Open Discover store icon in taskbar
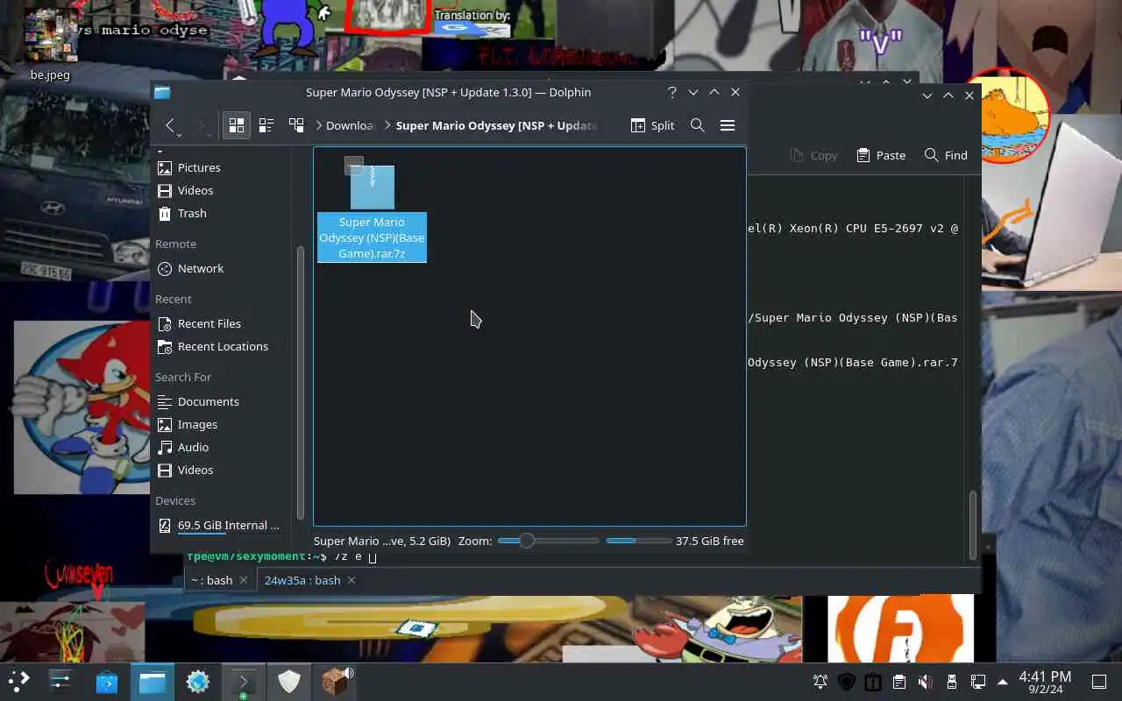 107,681
